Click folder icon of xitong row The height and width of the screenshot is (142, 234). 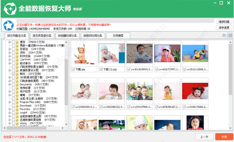pos(17,123)
